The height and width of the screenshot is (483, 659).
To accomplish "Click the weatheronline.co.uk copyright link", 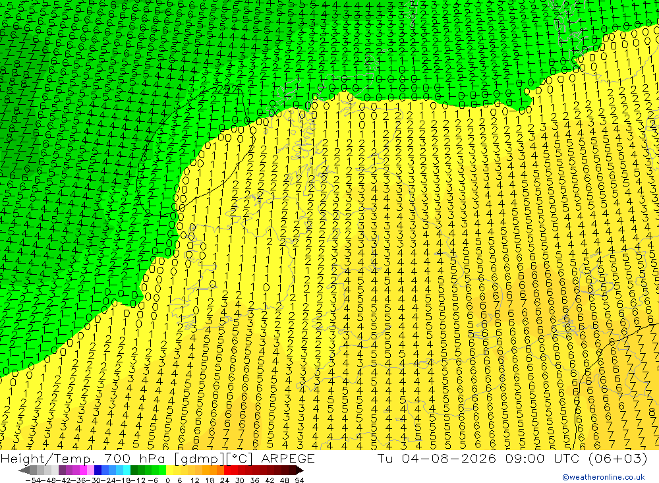I will pyautogui.click(x=604, y=477).
